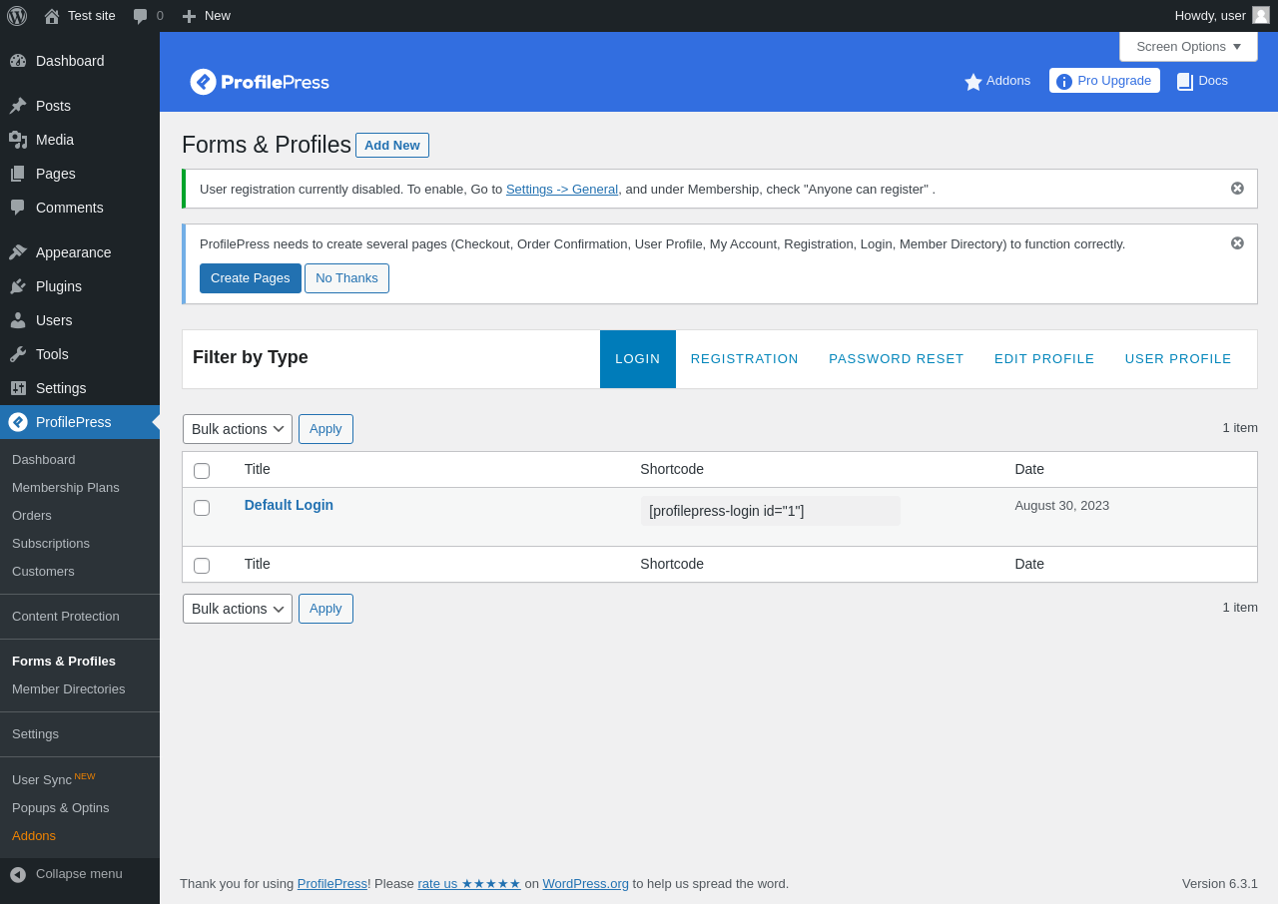The width and height of the screenshot is (1278, 904).
Task: Open Customers submenu item
Action: 43,572
